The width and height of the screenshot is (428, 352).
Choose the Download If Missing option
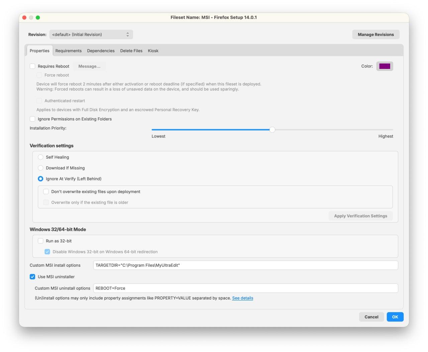[x=40, y=168]
